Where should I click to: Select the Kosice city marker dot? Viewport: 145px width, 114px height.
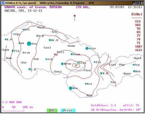pyautogui.click(x=134, y=71)
